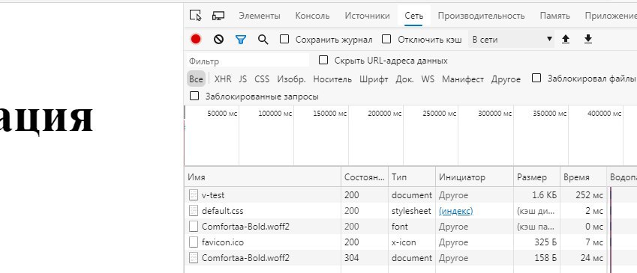The image size is (637, 273).
Task: Switch to the Консоль tab
Action: [312, 16]
